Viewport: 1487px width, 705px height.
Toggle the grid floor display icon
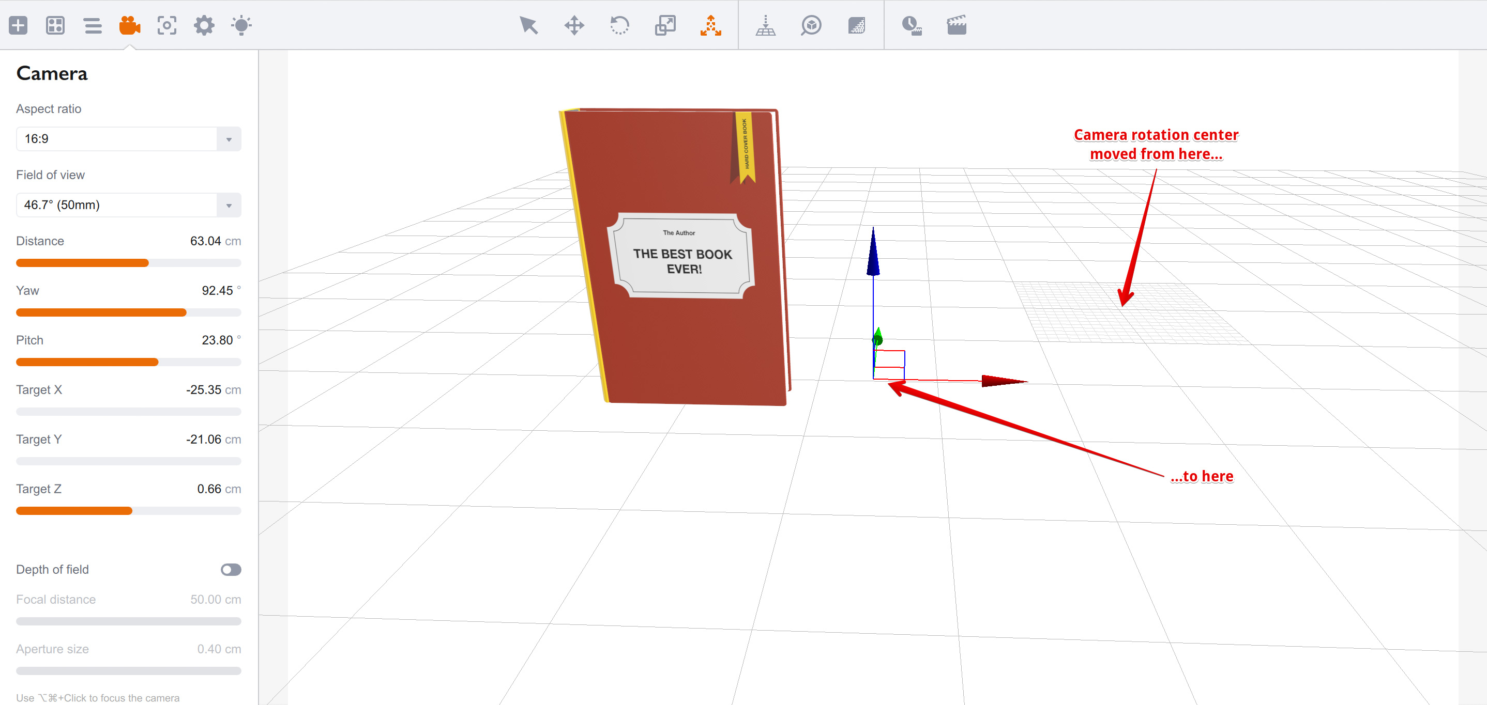coord(857,25)
